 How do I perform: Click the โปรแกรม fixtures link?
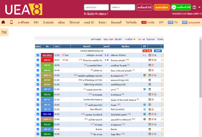[150, 39]
